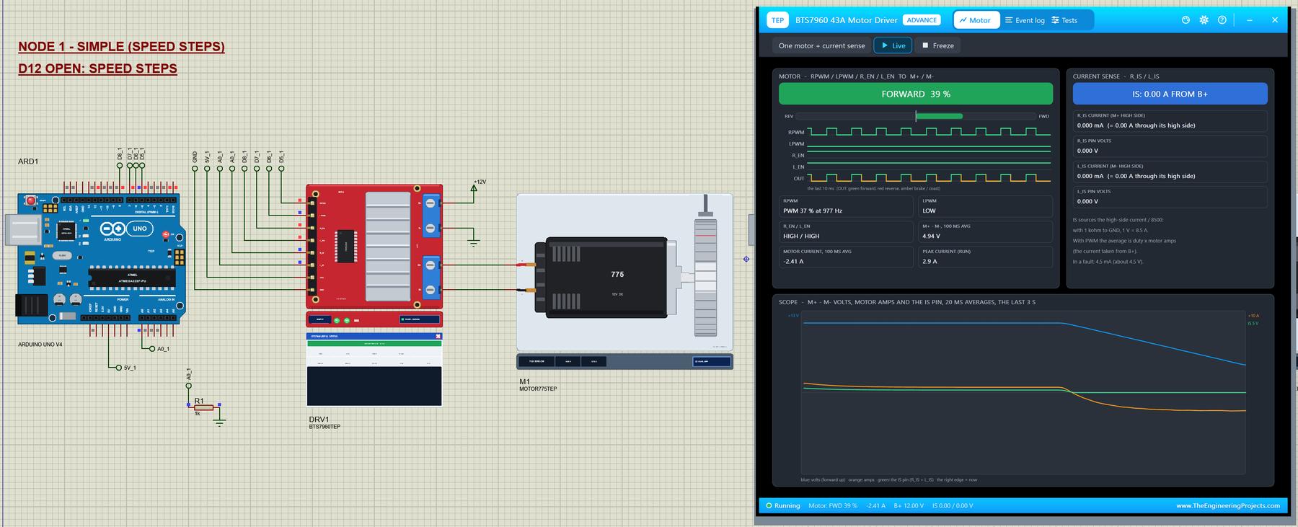The width and height of the screenshot is (1298, 527).
Task: Open the Event log tab
Action: point(1025,20)
